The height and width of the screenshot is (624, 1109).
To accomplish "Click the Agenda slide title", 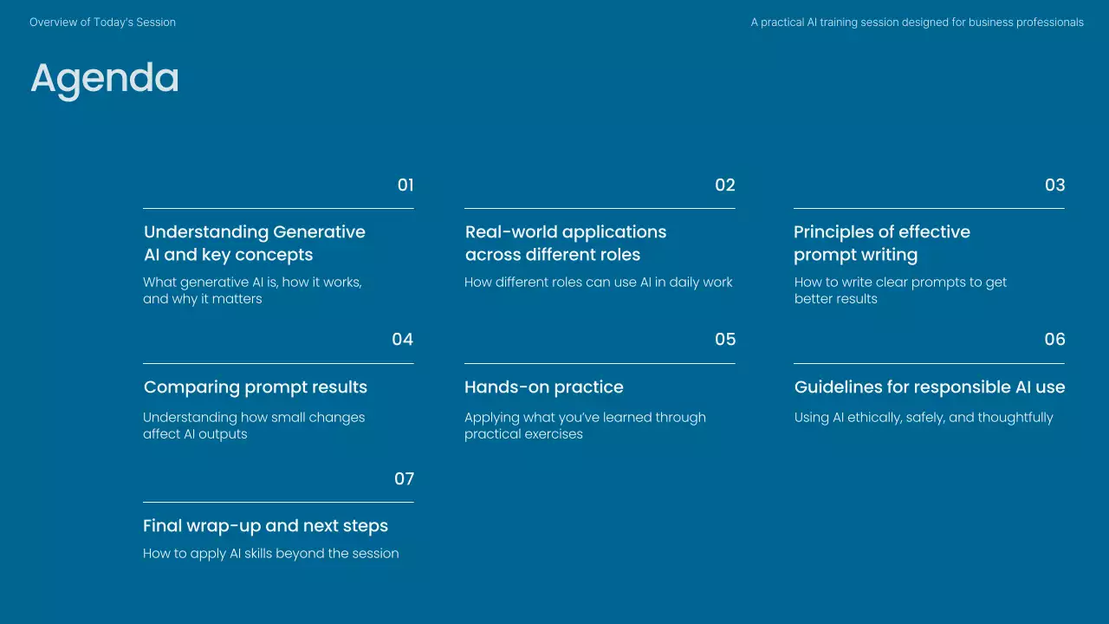I will (x=105, y=78).
